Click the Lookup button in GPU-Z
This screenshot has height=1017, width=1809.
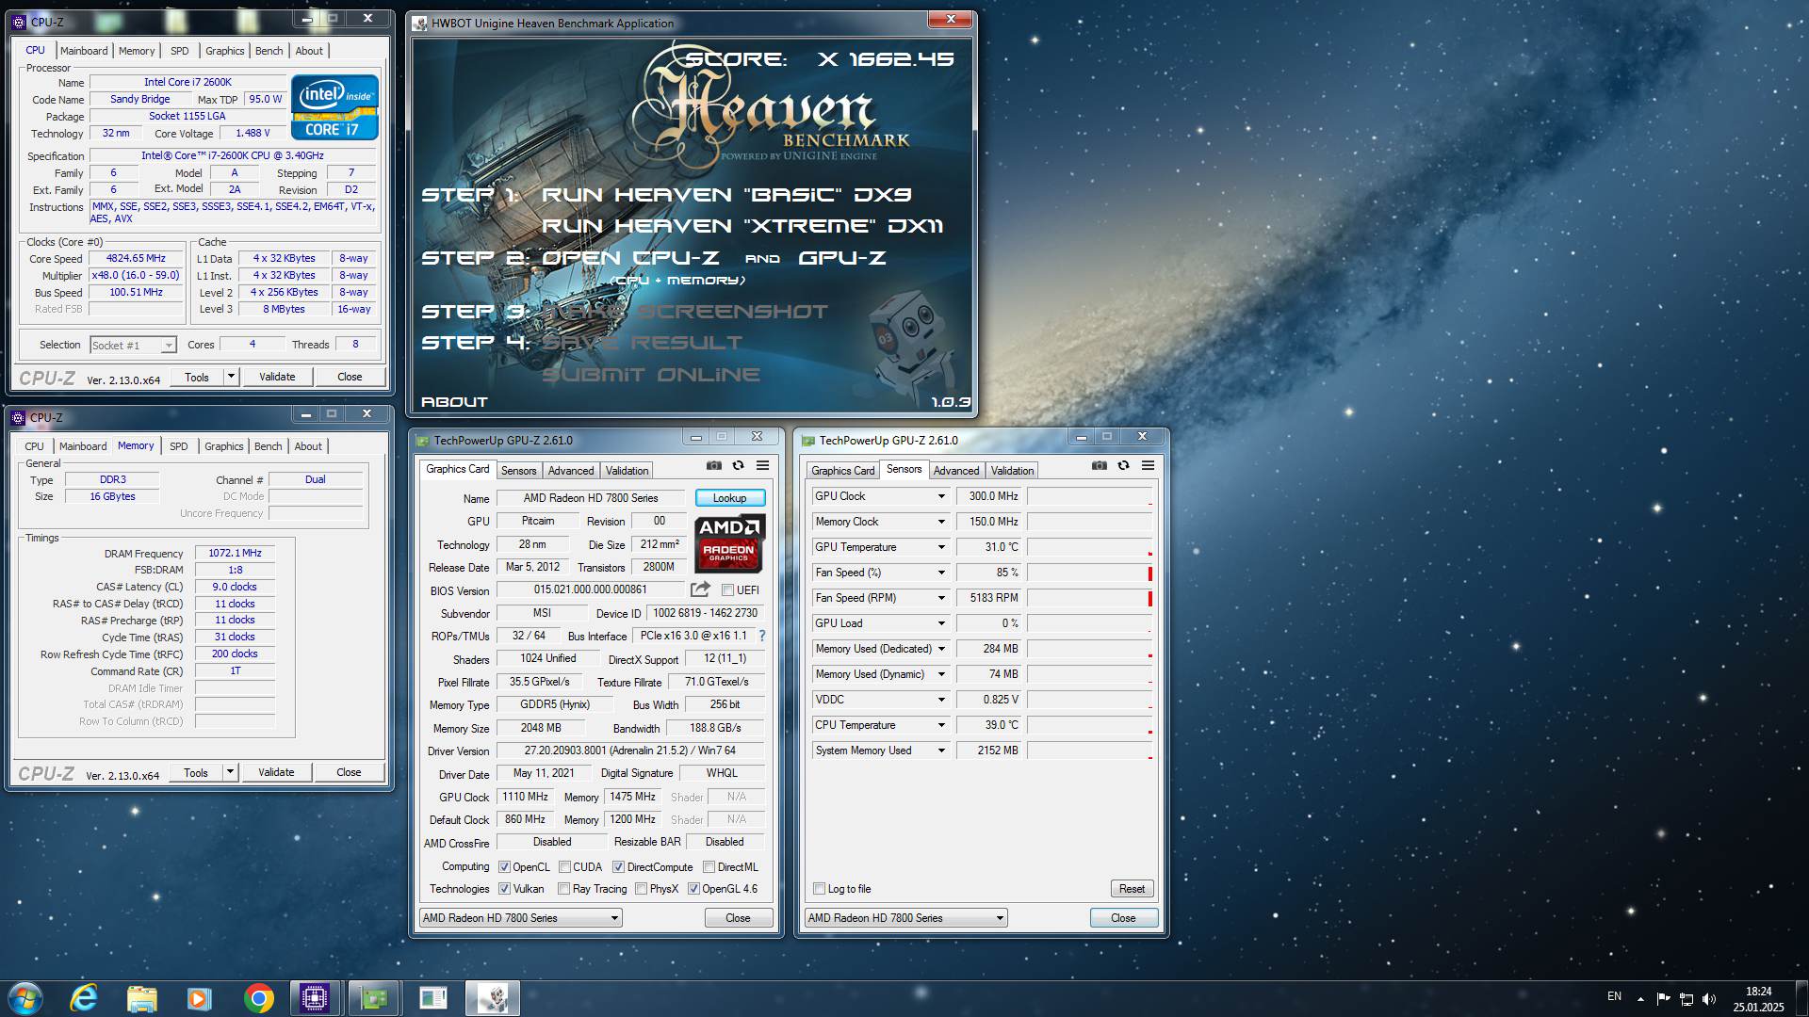[730, 498]
